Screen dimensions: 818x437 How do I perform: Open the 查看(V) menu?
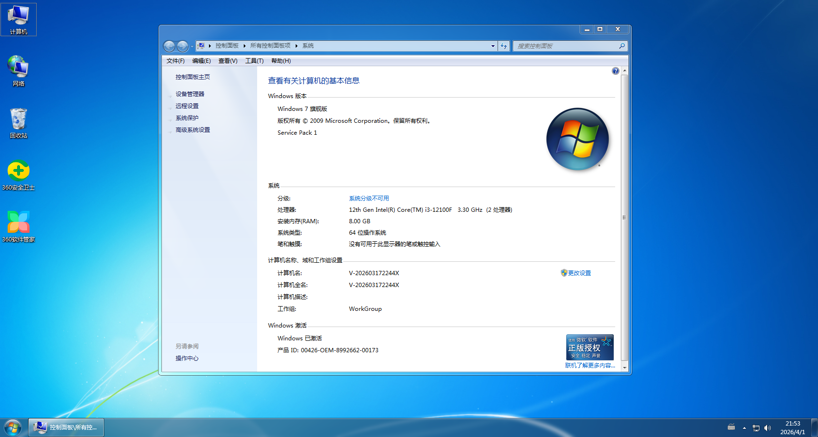click(x=228, y=60)
